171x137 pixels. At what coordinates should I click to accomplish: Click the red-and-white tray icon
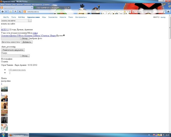[154, 135]
